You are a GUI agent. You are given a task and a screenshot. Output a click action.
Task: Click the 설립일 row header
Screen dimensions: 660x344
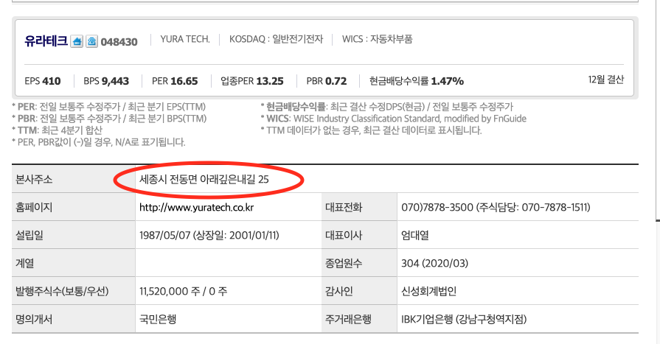click(73, 235)
